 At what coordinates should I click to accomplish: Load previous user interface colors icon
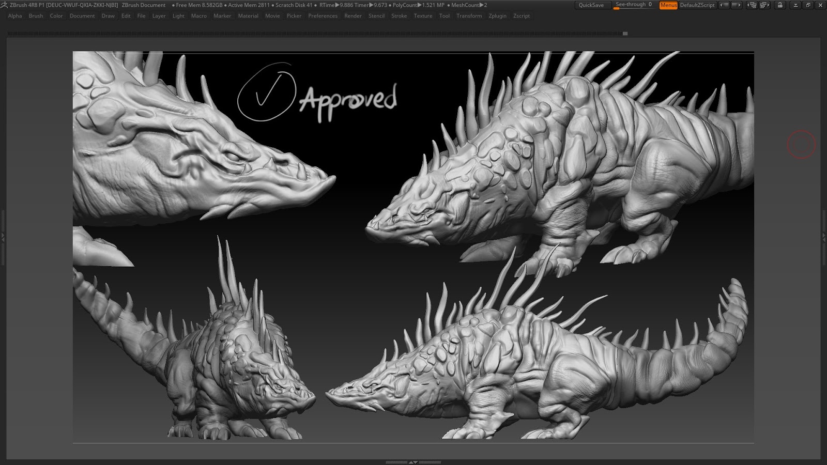pos(724,5)
